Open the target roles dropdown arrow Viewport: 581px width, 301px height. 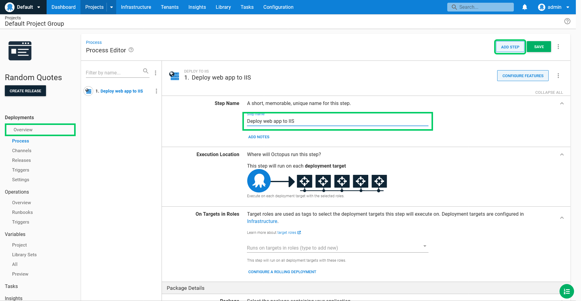pyautogui.click(x=425, y=246)
